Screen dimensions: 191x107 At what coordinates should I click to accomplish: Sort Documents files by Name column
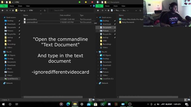coord(121,15)
